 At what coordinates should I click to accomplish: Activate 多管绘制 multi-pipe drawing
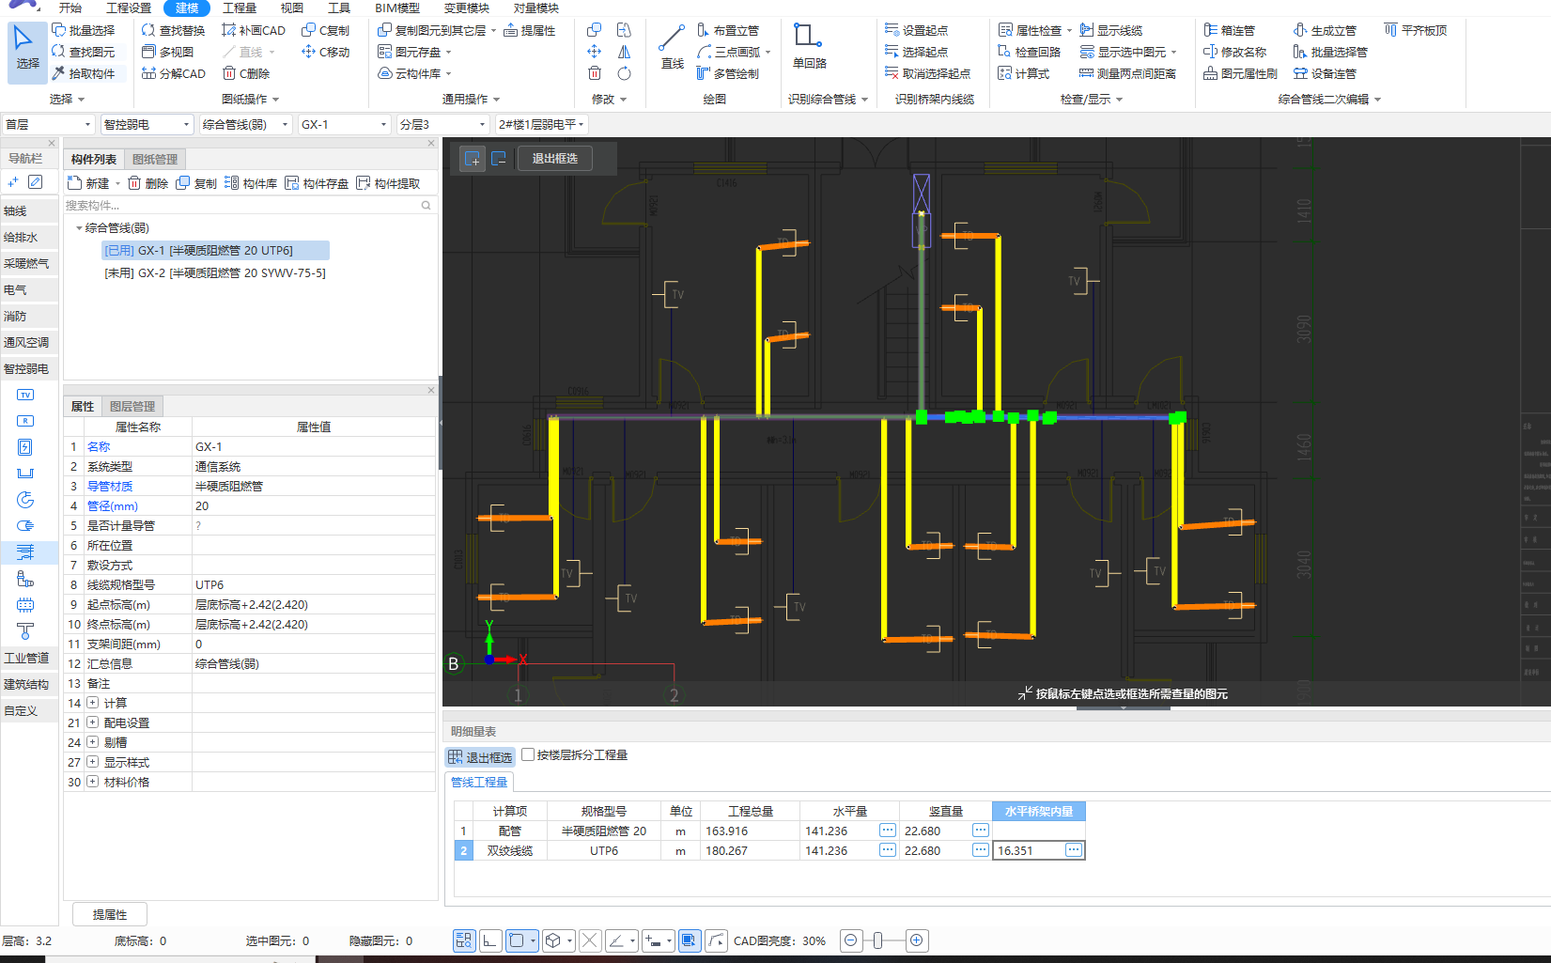tap(728, 73)
